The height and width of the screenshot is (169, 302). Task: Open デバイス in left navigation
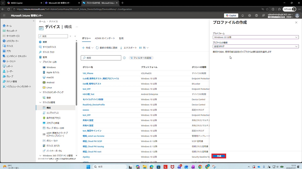(x=8, y=46)
